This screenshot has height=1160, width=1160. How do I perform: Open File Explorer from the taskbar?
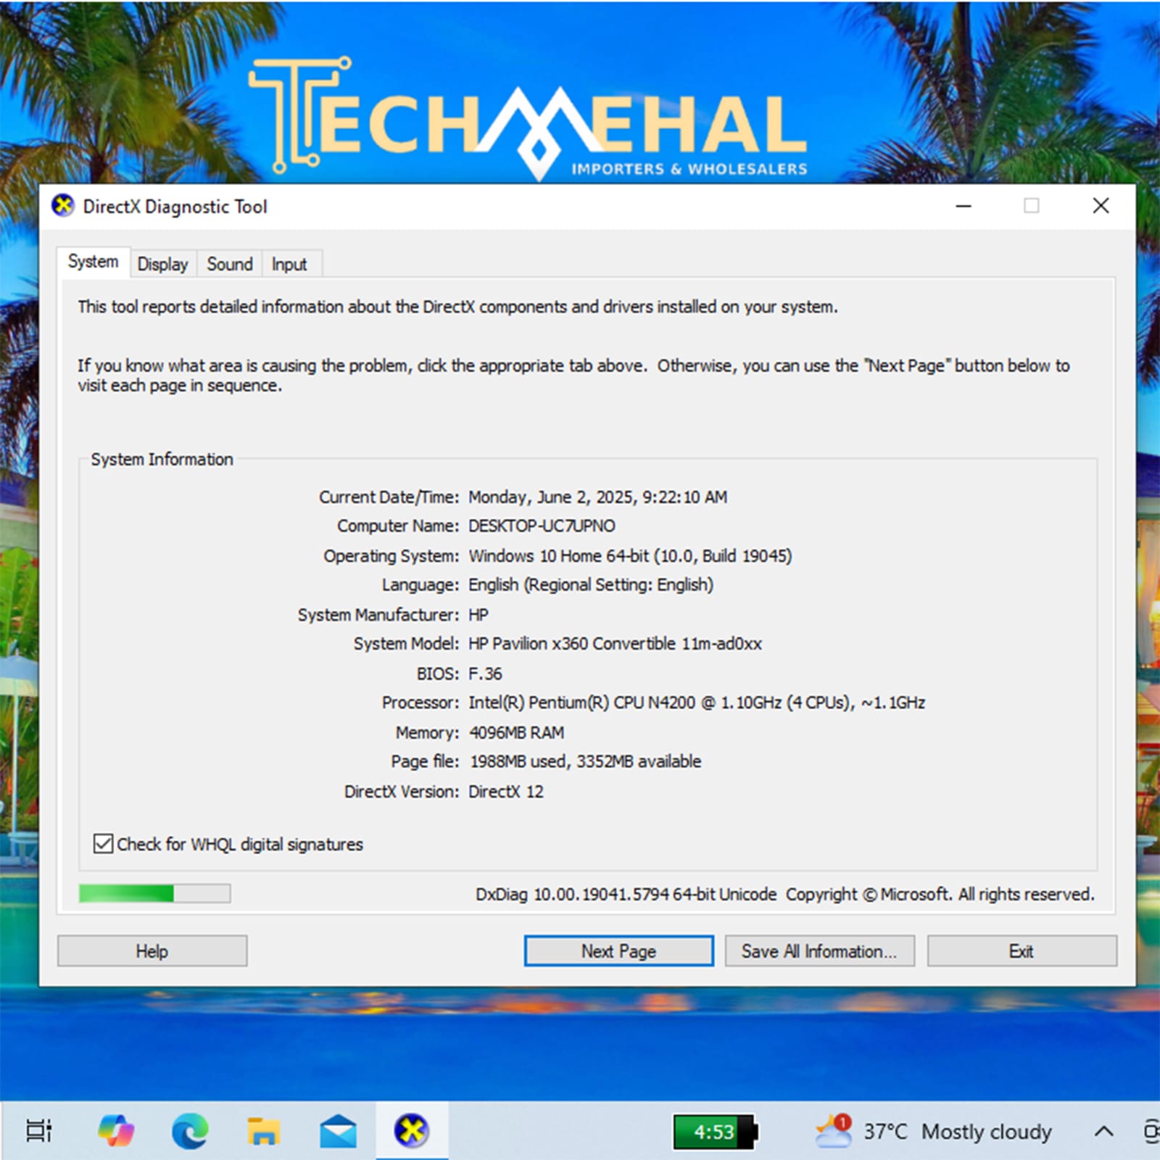(263, 1130)
